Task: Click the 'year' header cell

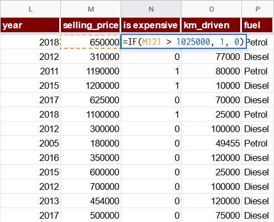Action: click(x=30, y=25)
